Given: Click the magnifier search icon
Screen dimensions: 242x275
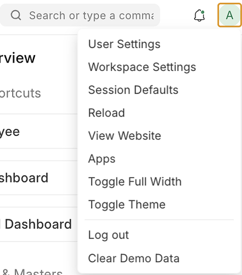Looking at the screenshot, I should pyautogui.click(x=16, y=15).
